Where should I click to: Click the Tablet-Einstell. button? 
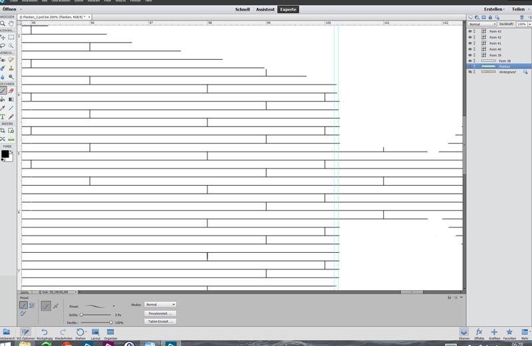point(160,321)
